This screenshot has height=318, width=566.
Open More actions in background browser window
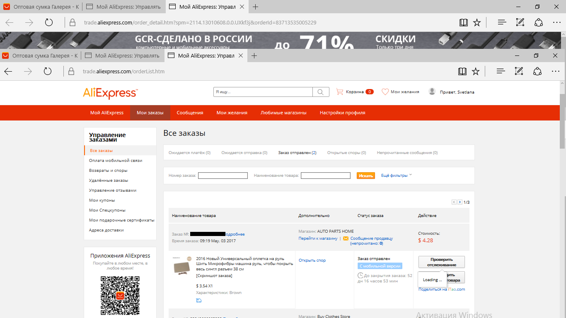(x=556, y=22)
